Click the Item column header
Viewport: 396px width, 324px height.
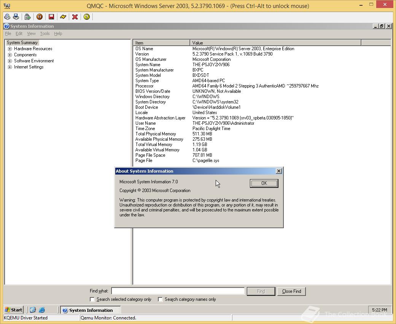click(x=162, y=43)
